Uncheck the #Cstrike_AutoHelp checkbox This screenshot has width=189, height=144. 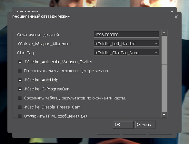click(20, 80)
